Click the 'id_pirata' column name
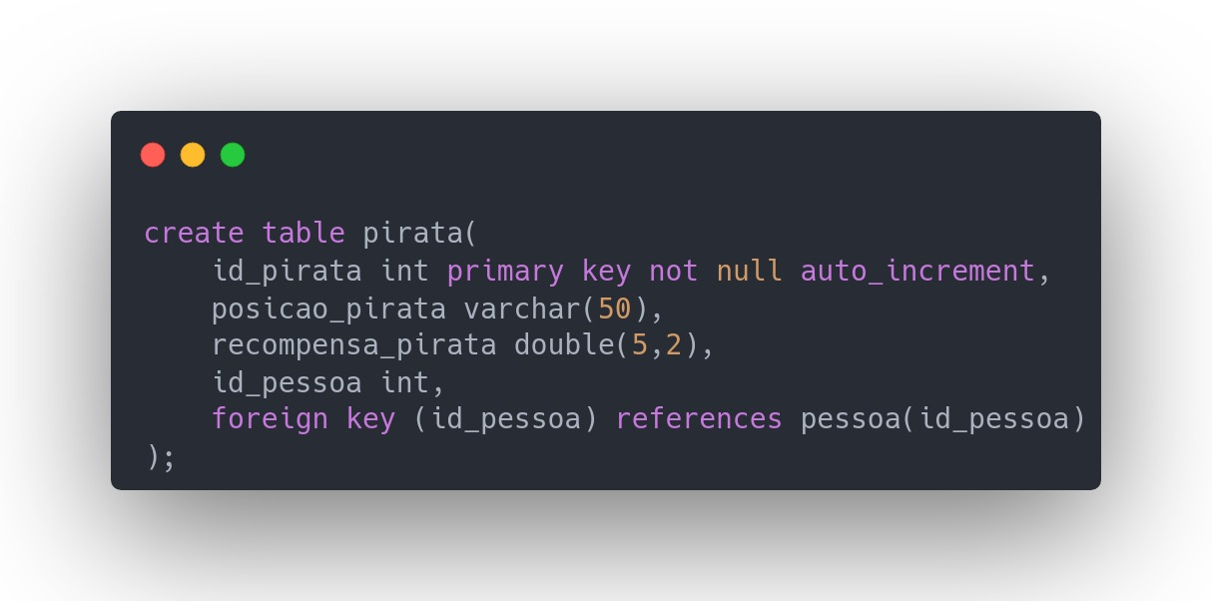The width and height of the screenshot is (1212, 601). (287, 271)
